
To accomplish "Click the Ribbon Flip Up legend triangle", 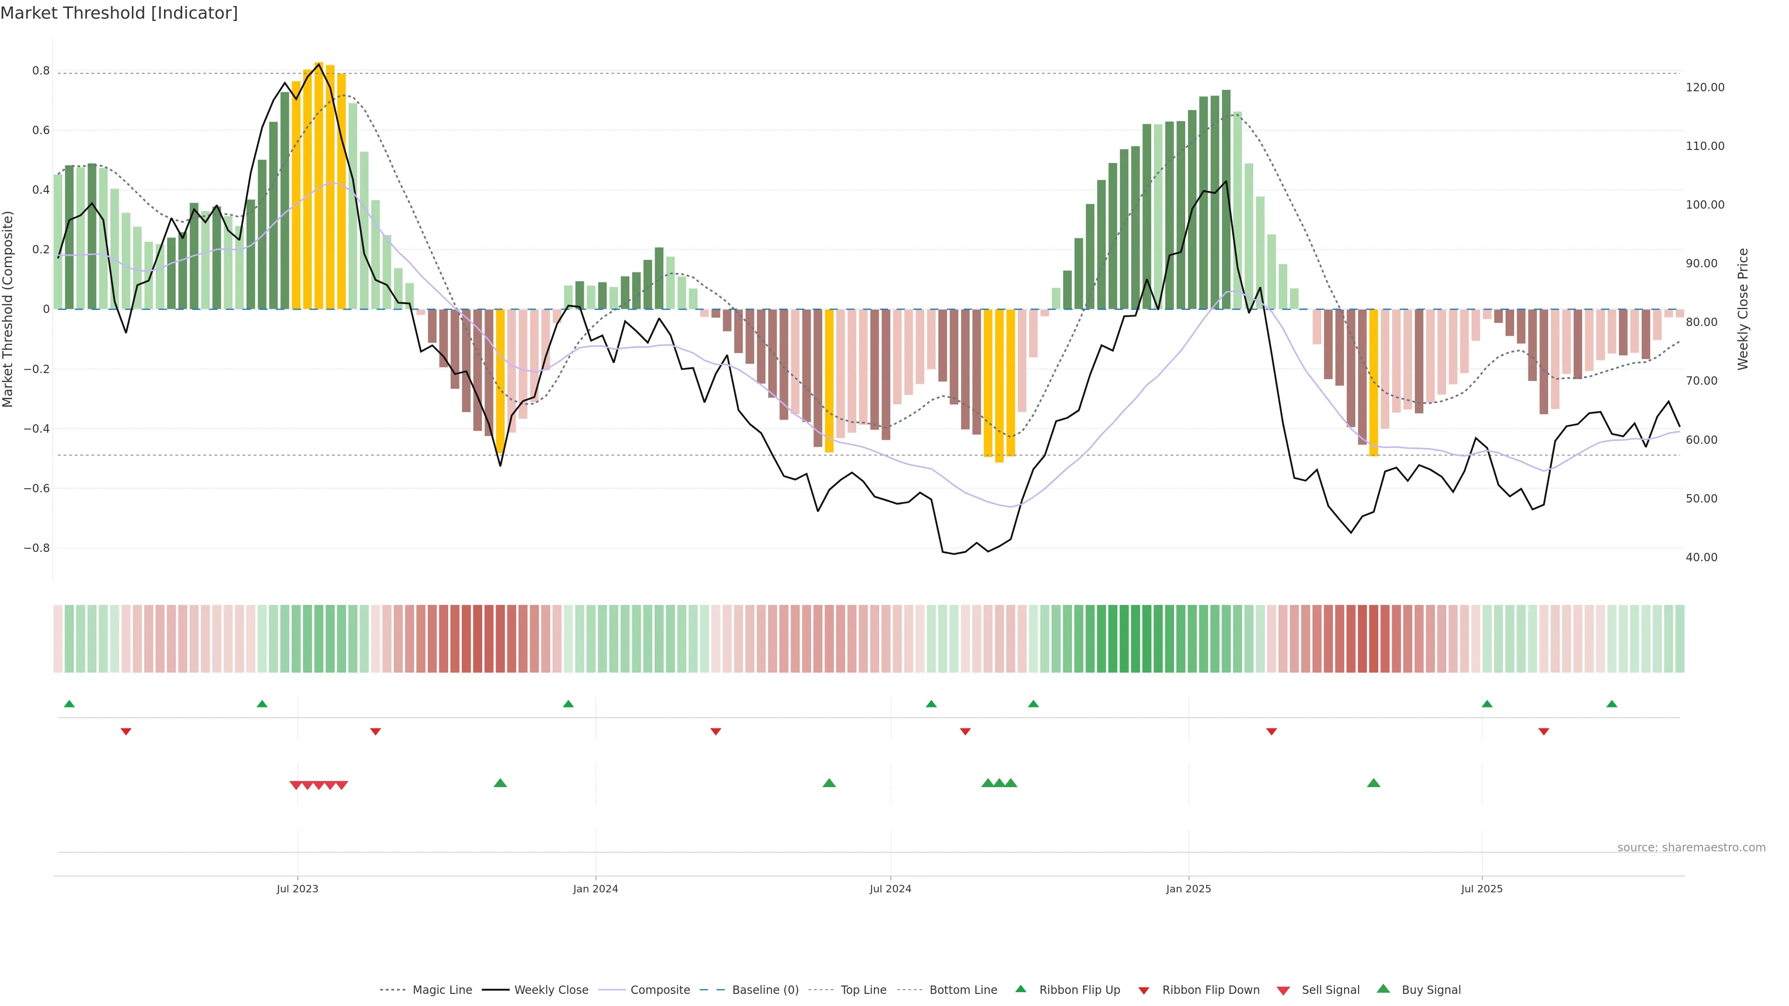I will click(x=1020, y=989).
